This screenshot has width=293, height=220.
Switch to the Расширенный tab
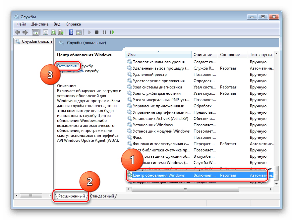71,196
